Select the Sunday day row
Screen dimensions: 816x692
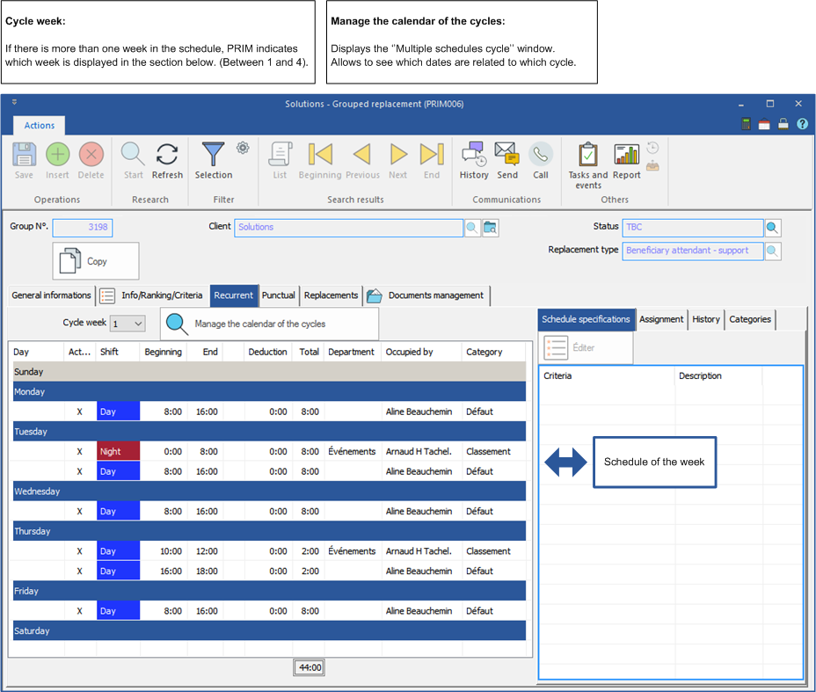(x=270, y=372)
